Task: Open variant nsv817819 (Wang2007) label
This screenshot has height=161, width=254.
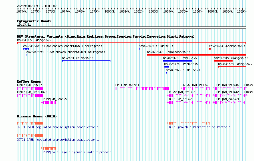Action: 231,58
